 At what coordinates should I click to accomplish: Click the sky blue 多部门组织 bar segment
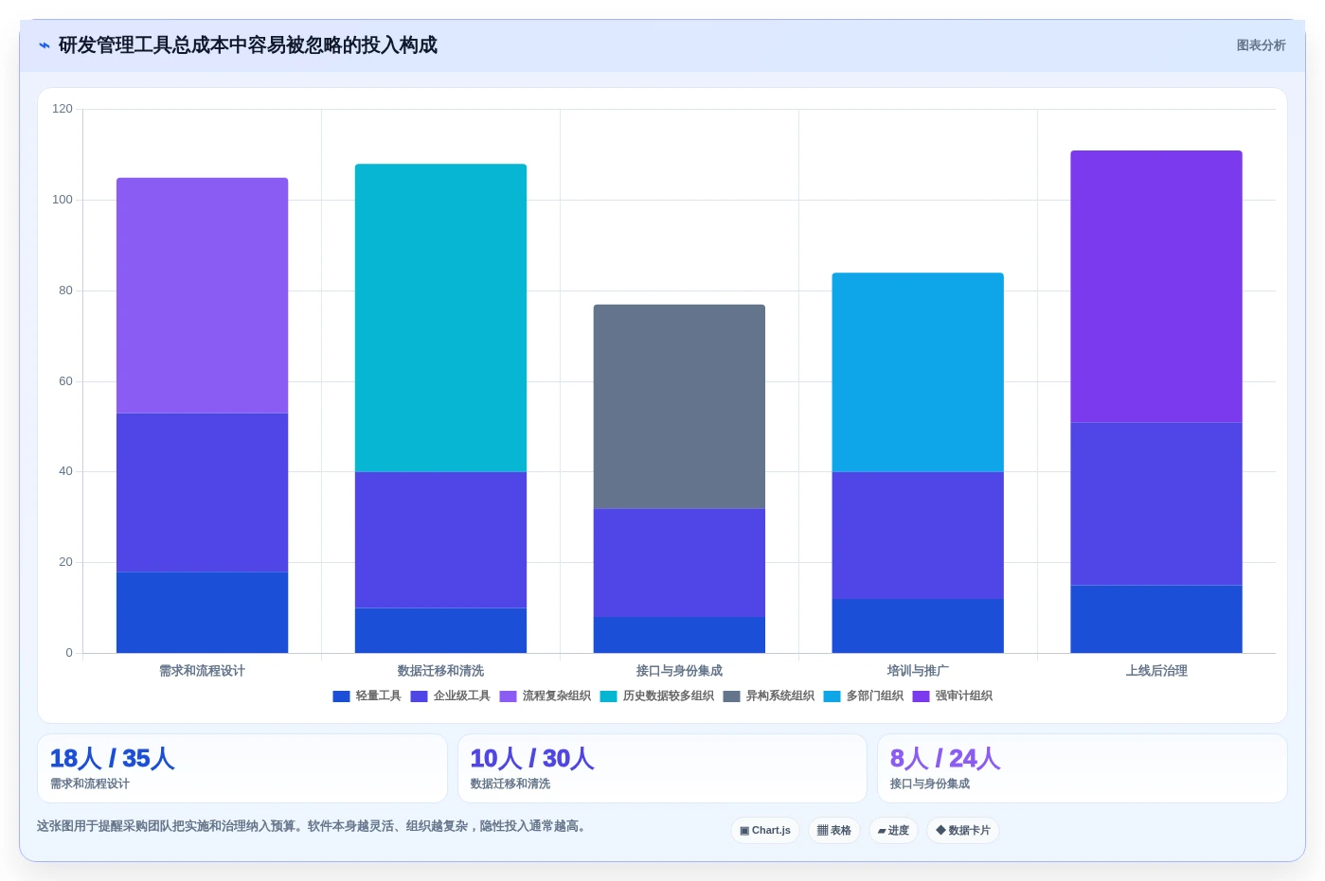918,372
